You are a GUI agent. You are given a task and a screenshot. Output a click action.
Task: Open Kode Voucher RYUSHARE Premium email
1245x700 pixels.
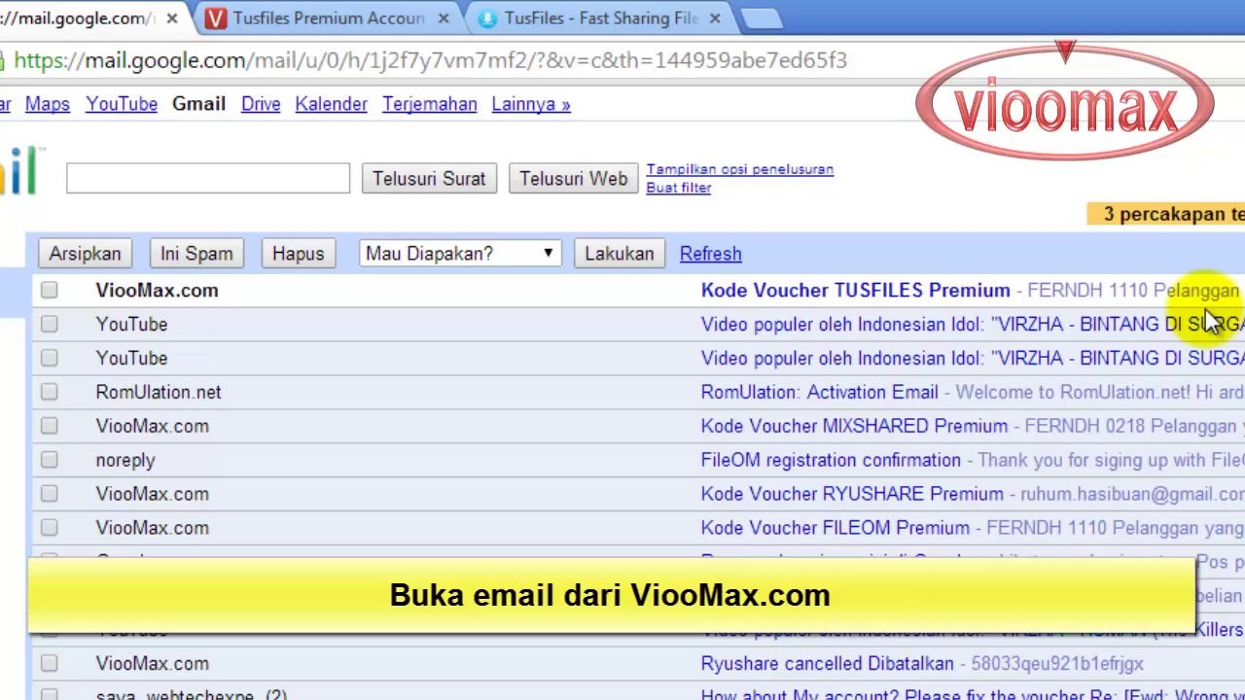click(x=852, y=494)
